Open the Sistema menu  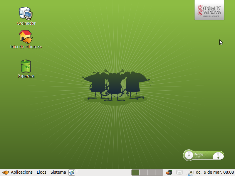pos(58,172)
